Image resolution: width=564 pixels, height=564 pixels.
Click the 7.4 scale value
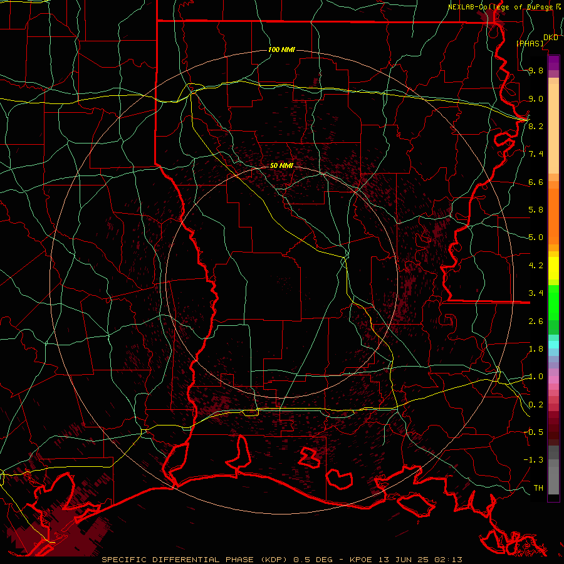tap(536, 154)
